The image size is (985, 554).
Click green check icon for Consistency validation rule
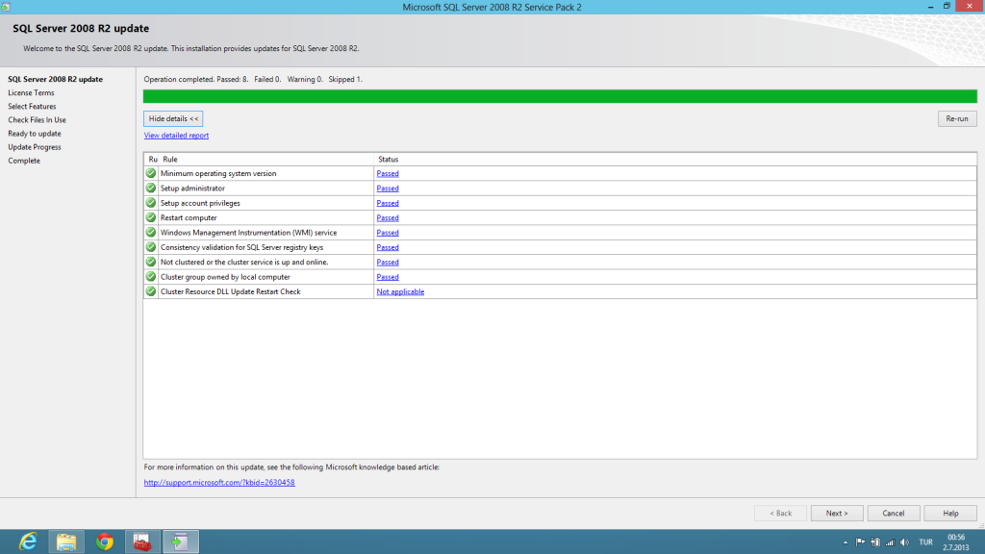click(151, 247)
